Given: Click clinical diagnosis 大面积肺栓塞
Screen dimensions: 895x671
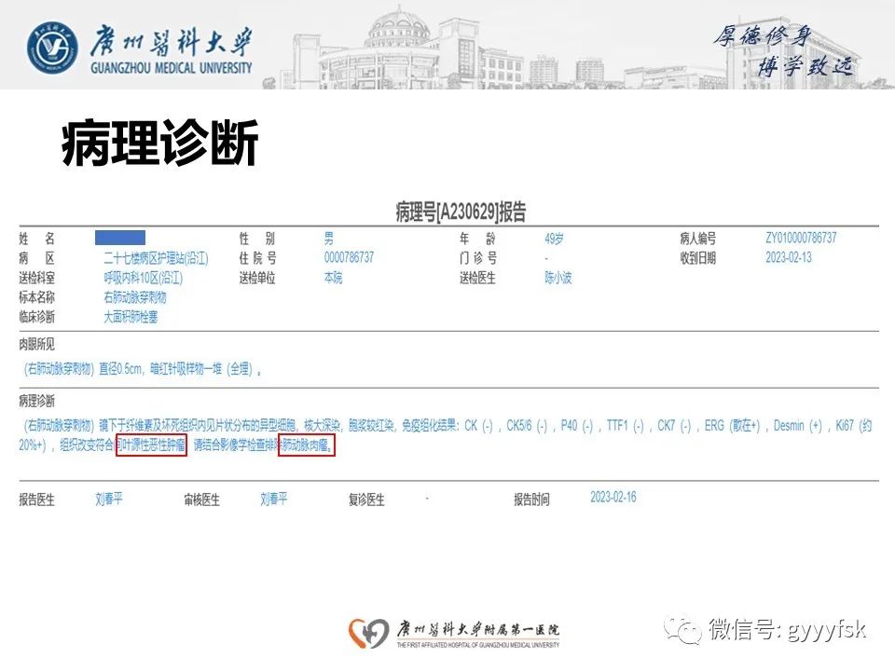Looking at the screenshot, I should (131, 317).
